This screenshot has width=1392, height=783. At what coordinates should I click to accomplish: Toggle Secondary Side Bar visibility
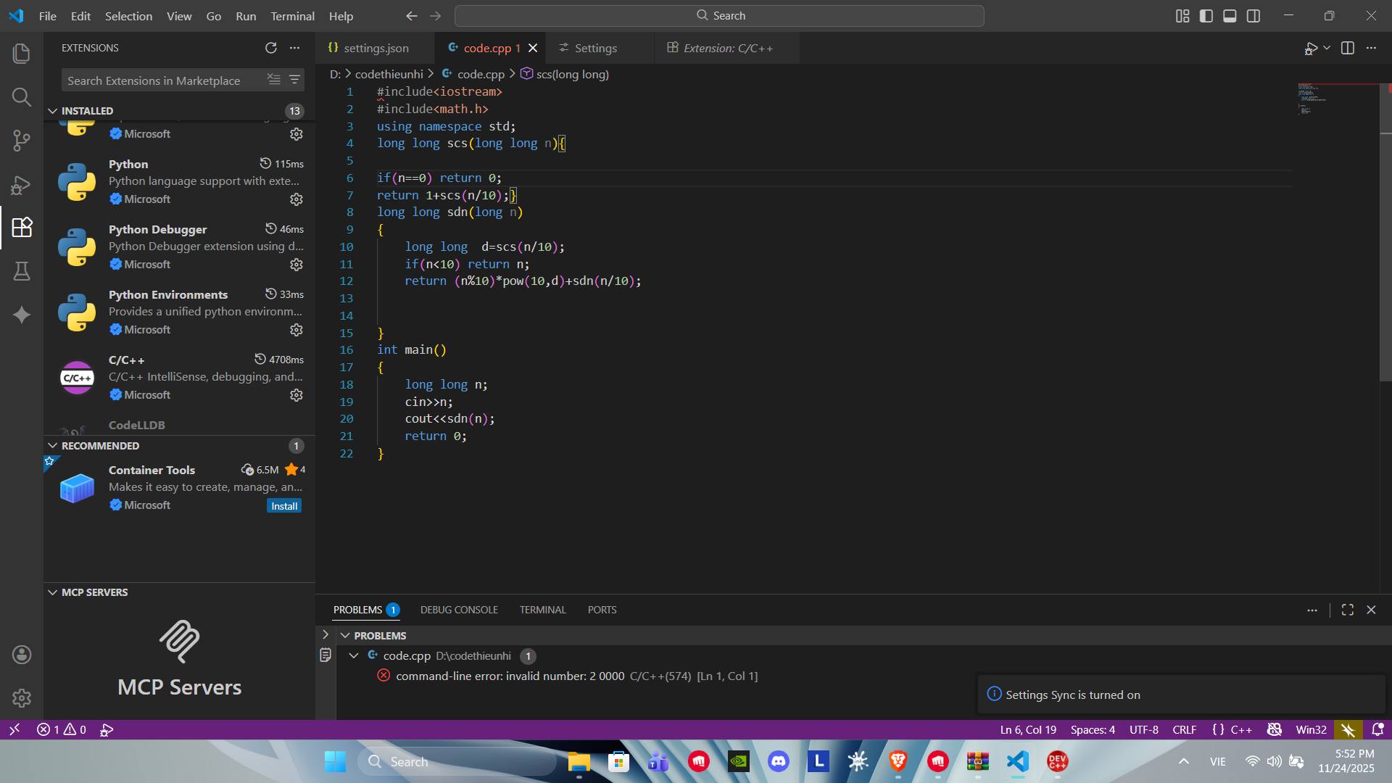click(x=1254, y=16)
